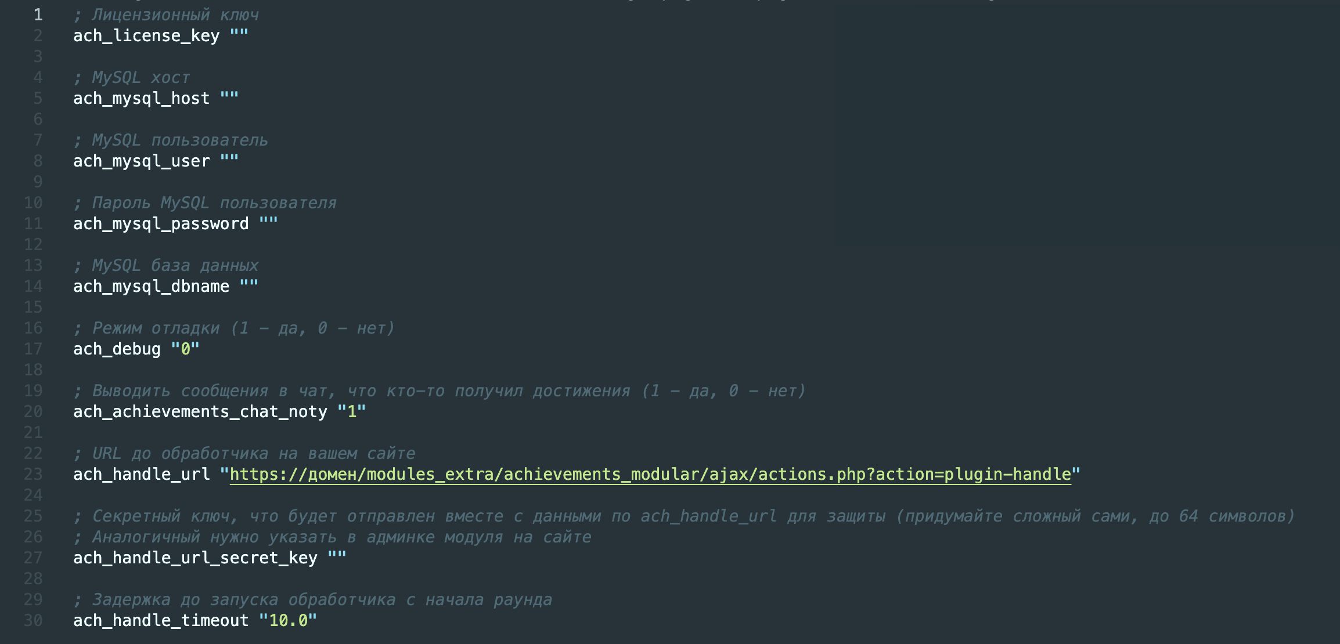Click the ach_debug value "0"
The width and height of the screenshot is (1340, 644).
[x=185, y=349]
